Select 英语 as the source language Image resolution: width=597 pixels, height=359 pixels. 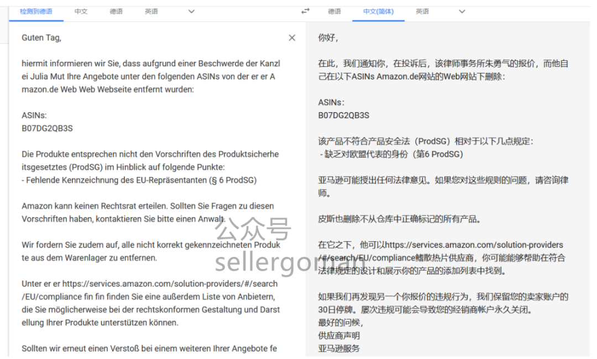coord(151,10)
